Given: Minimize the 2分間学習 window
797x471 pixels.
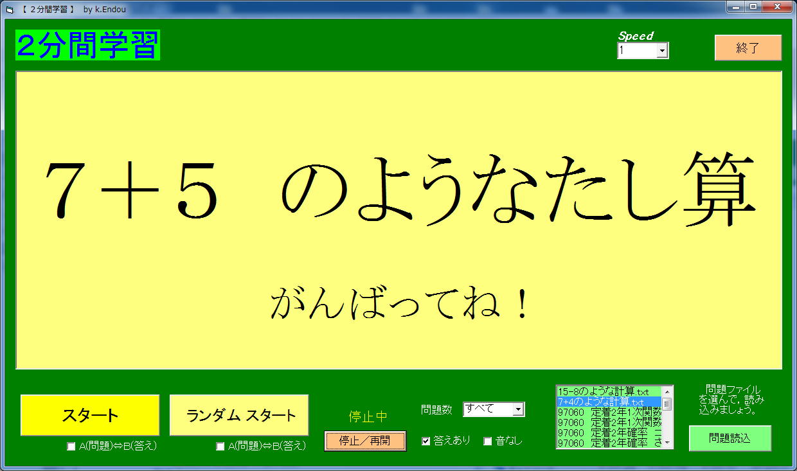Looking at the screenshot, I should point(735,6).
